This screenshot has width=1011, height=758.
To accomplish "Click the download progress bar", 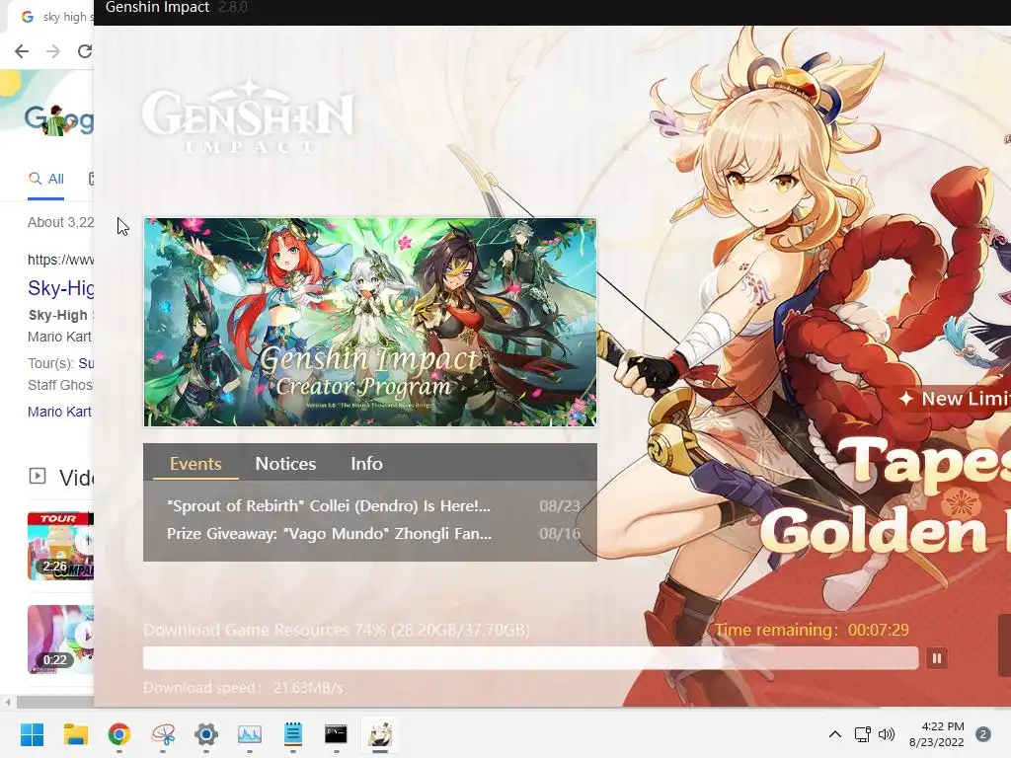I will (530, 658).
